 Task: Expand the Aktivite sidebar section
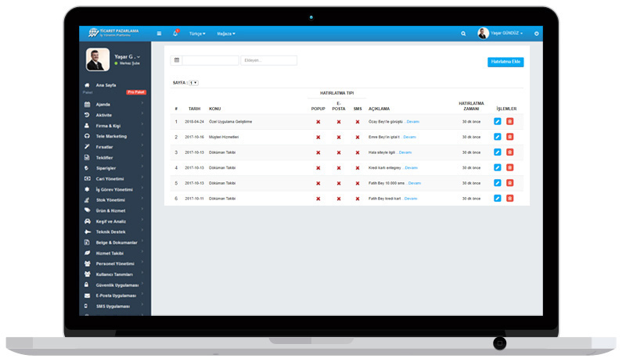point(114,115)
